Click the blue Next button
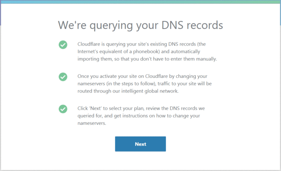The height and width of the screenshot is (171, 281). [140, 144]
